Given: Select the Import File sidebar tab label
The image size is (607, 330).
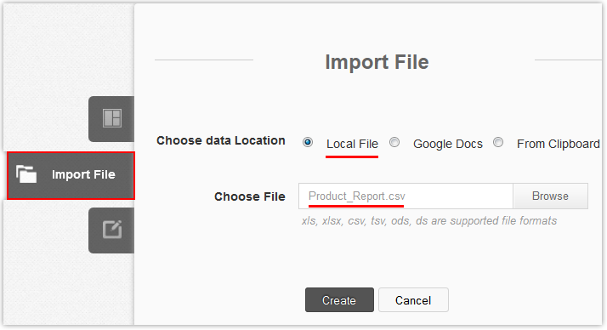Looking at the screenshot, I should point(83,174).
